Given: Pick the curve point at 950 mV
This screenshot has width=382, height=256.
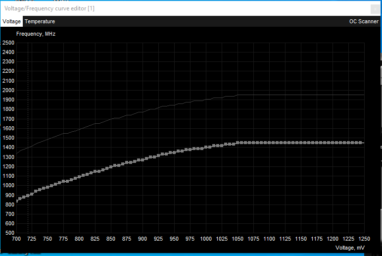Looking at the screenshot, I should (174, 153).
